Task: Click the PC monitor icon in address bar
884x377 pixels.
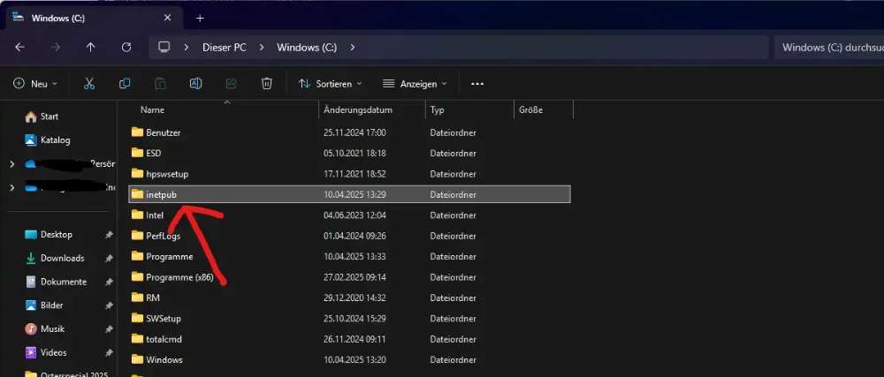Action: (x=164, y=48)
